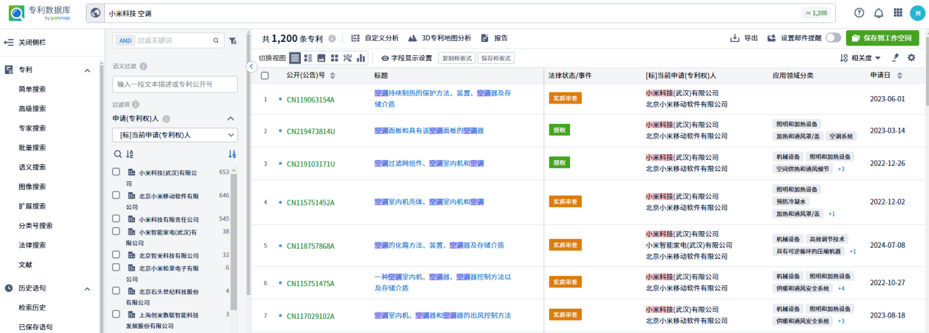929x333 pixels.
Task: Collapse the filter panel with arrow handle
Action: [252, 66]
